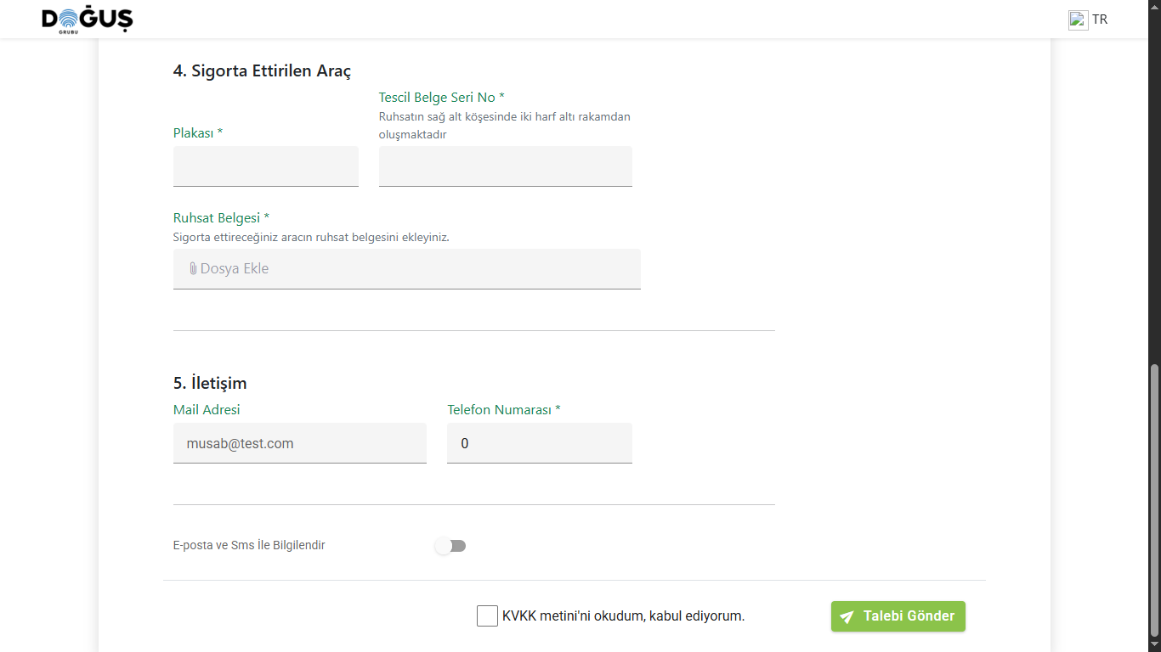Image resolution: width=1161 pixels, height=652 pixels.
Task: Enable the E-posta ve Sms notification toggle
Action: pyautogui.click(x=450, y=546)
